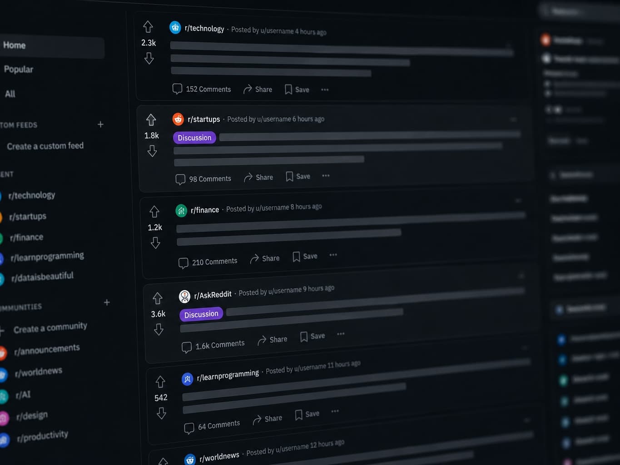Select r/finance in the left sidebar
The width and height of the screenshot is (620, 465).
coord(27,237)
